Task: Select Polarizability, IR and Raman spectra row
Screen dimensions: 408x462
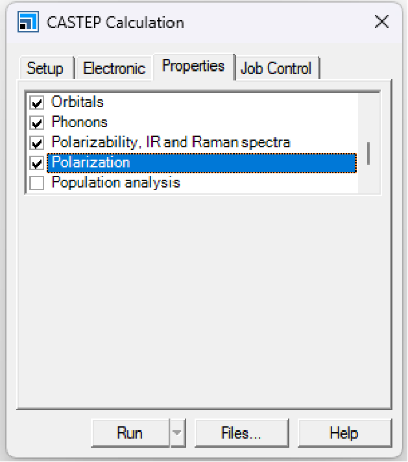Action: pos(171,142)
